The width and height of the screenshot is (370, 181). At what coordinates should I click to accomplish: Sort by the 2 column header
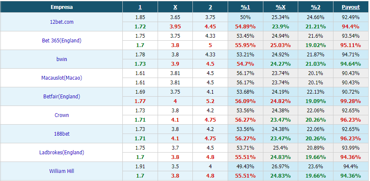point(210,7)
